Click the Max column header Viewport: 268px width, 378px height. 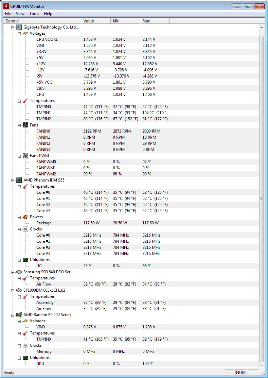(x=155, y=21)
